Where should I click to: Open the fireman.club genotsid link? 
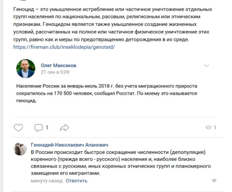(64, 47)
